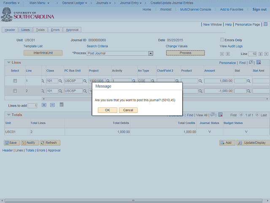270x203 pixels.
Task: Jump to last line icon
Action: (x=266, y=54)
